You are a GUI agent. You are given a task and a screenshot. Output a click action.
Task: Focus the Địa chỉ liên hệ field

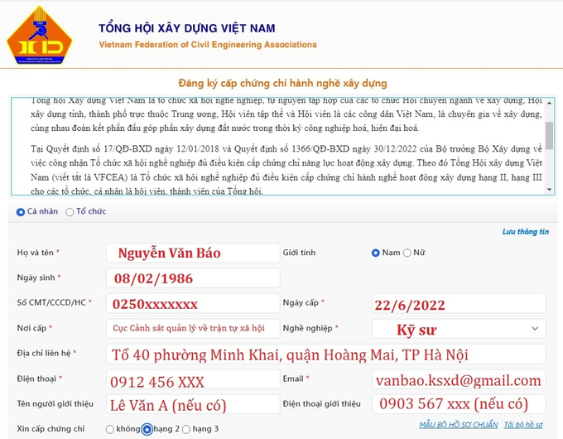[x=325, y=354]
